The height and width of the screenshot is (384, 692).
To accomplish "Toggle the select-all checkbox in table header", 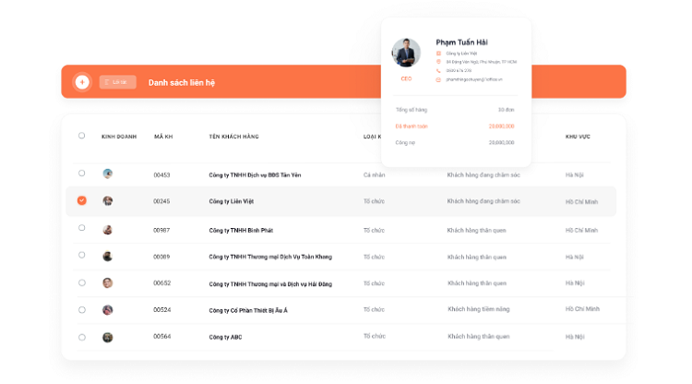I will coord(81,136).
